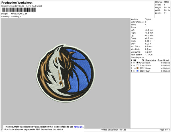Click the Stitches value 24168
Viewport: 171px width, 132px height.
click(x=166, y=2)
